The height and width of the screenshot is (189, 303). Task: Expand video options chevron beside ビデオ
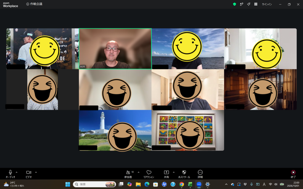point(36,172)
